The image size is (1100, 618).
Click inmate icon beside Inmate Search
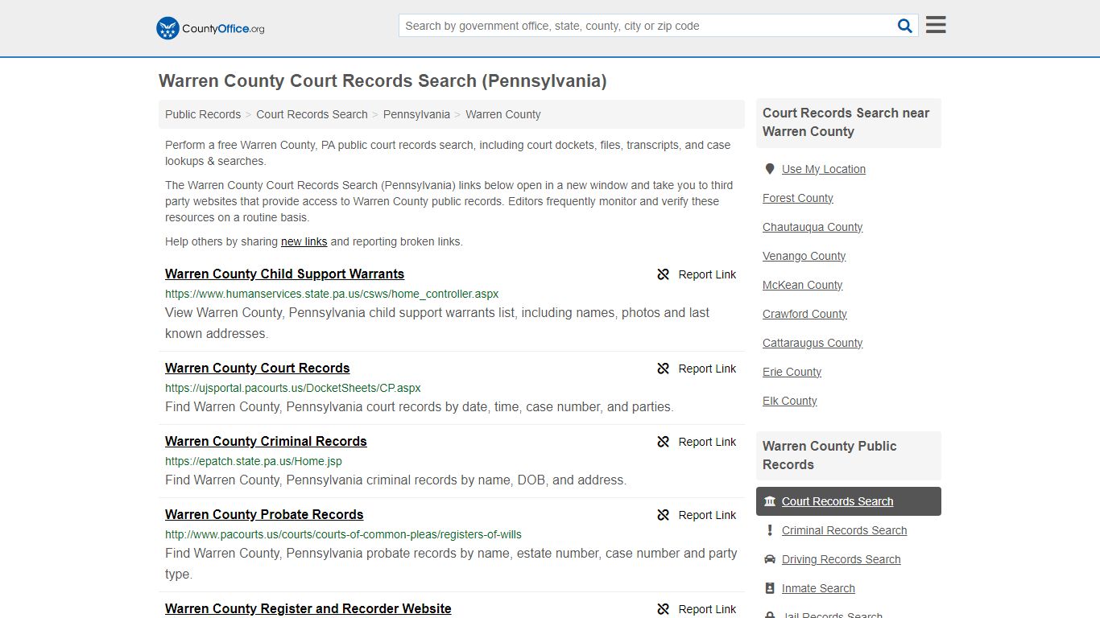(770, 588)
